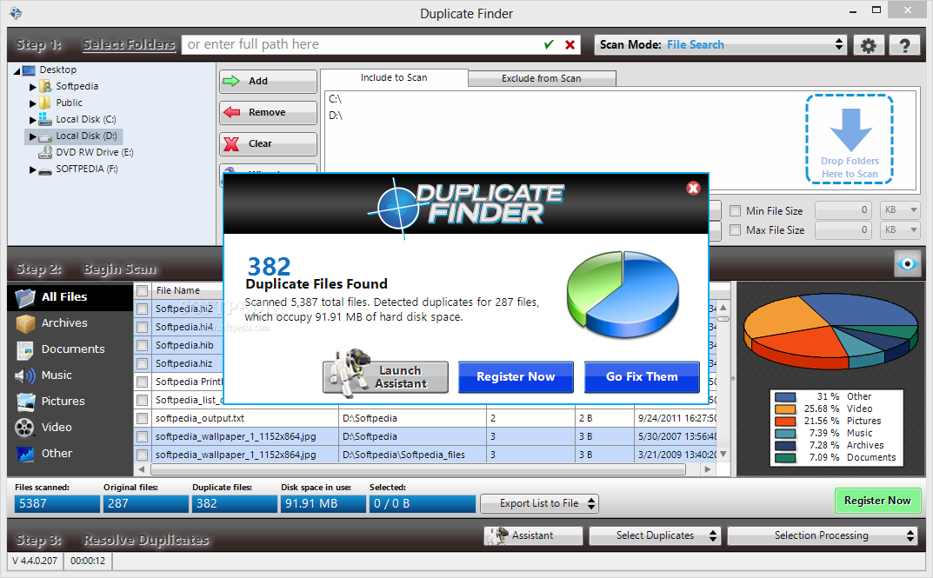Click the green Register Now button

point(877,501)
